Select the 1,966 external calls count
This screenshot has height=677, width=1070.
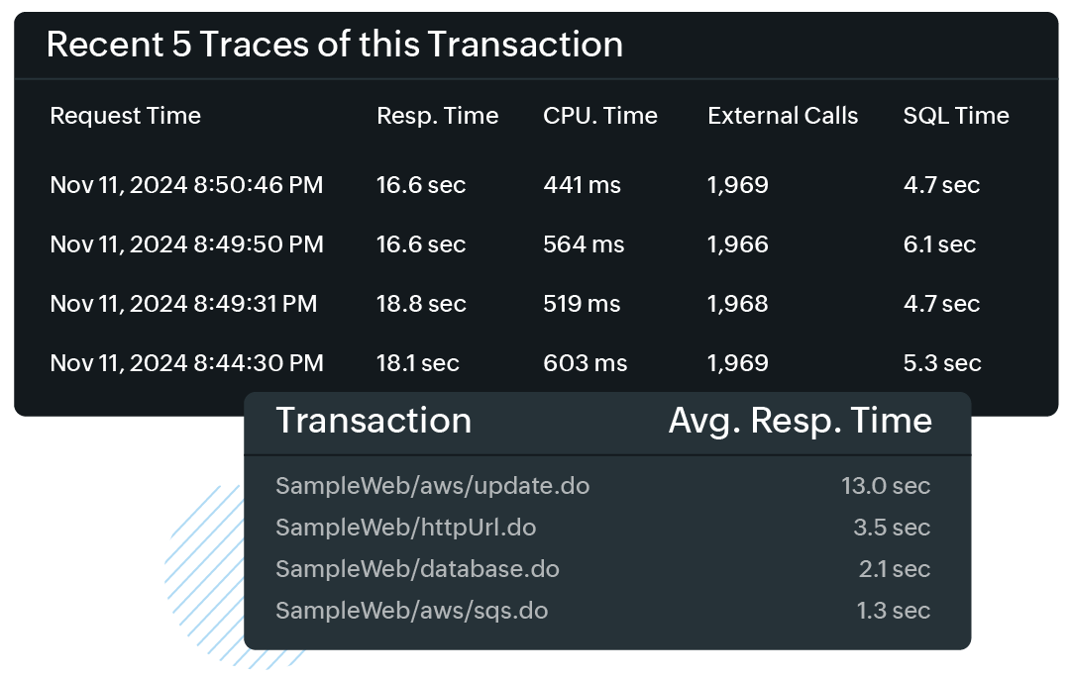coord(738,244)
